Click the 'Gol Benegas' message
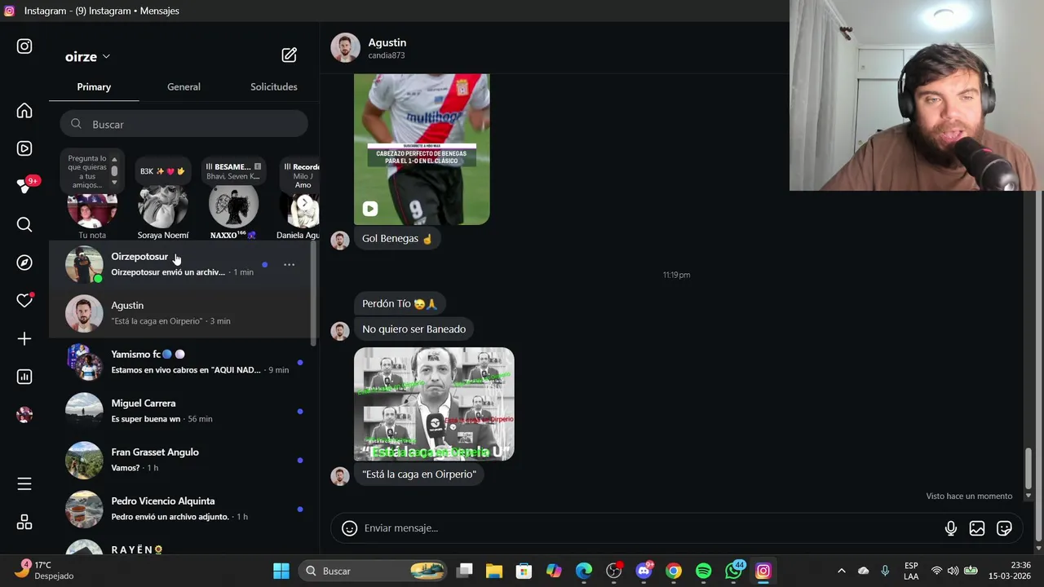The image size is (1044, 587). coord(397,239)
